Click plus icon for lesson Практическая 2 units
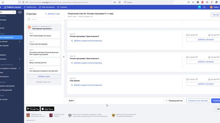This screenshot has height=123, width=220. tap(72, 41)
